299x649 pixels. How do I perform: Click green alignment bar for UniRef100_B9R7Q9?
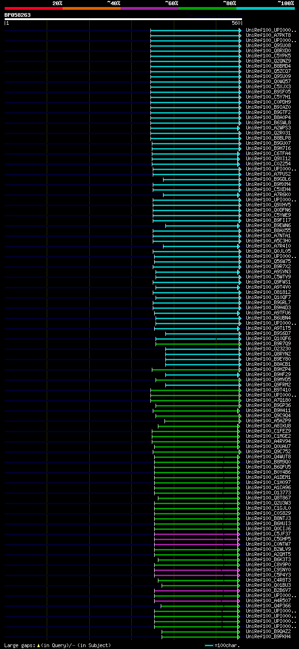199,344
